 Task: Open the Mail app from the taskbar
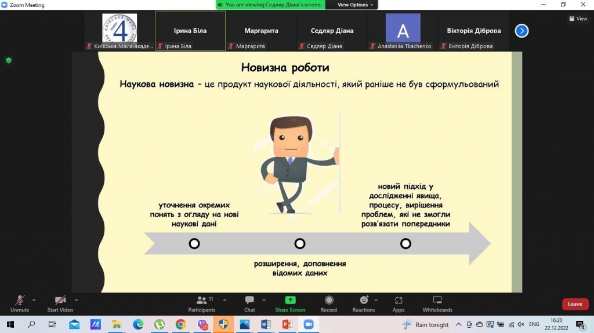[x=74, y=324]
